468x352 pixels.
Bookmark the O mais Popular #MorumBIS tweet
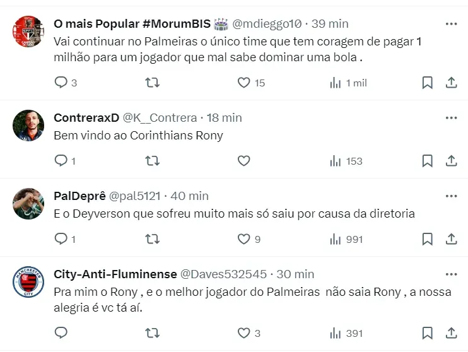coord(427,83)
